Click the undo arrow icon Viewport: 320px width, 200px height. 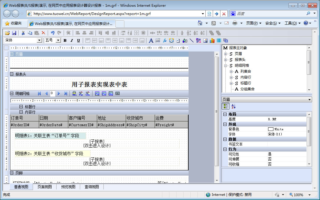pyautogui.click(x=52, y=33)
